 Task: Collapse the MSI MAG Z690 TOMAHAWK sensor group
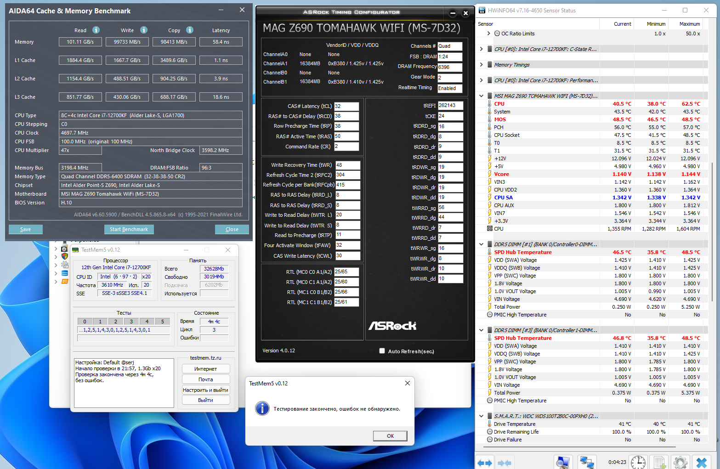coord(481,96)
